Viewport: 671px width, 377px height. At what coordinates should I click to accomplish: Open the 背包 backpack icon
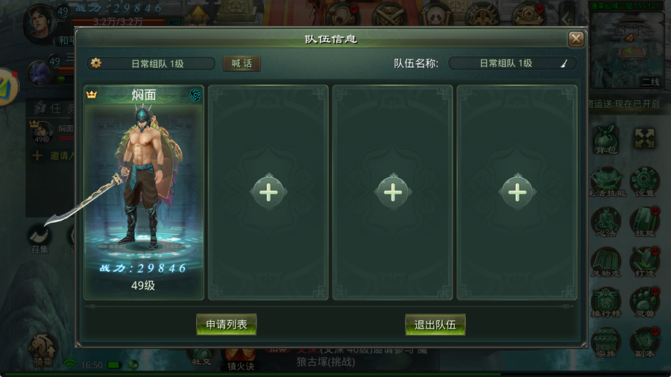(606, 140)
